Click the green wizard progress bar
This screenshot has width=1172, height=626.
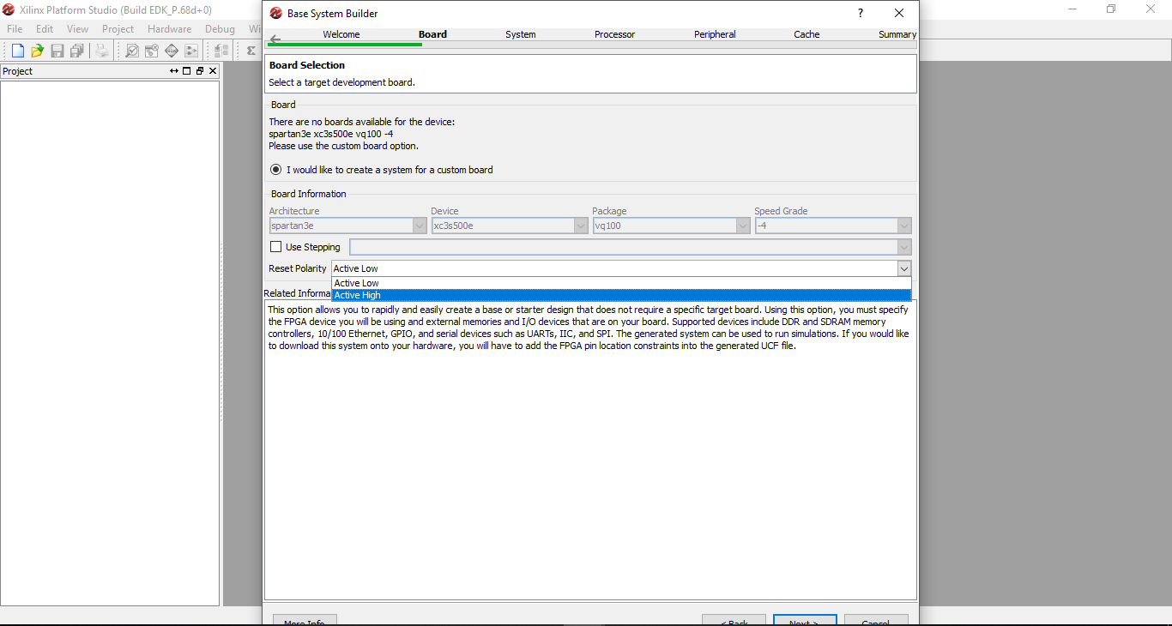[344, 44]
